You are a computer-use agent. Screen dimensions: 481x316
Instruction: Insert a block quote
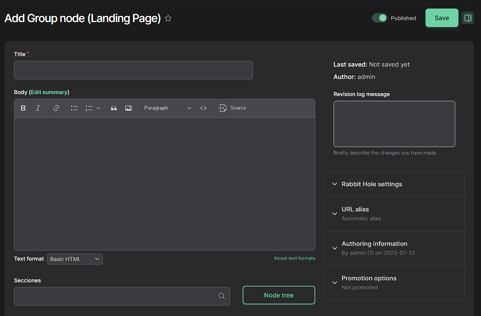[x=114, y=108]
